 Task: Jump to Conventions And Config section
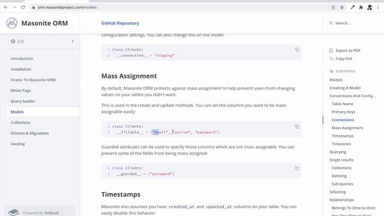click(x=352, y=96)
